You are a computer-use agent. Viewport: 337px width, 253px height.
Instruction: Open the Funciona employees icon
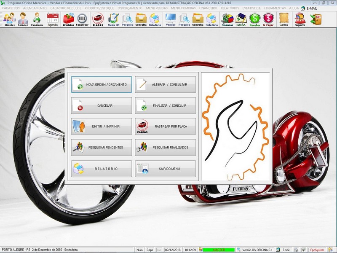(x=37, y=19)
